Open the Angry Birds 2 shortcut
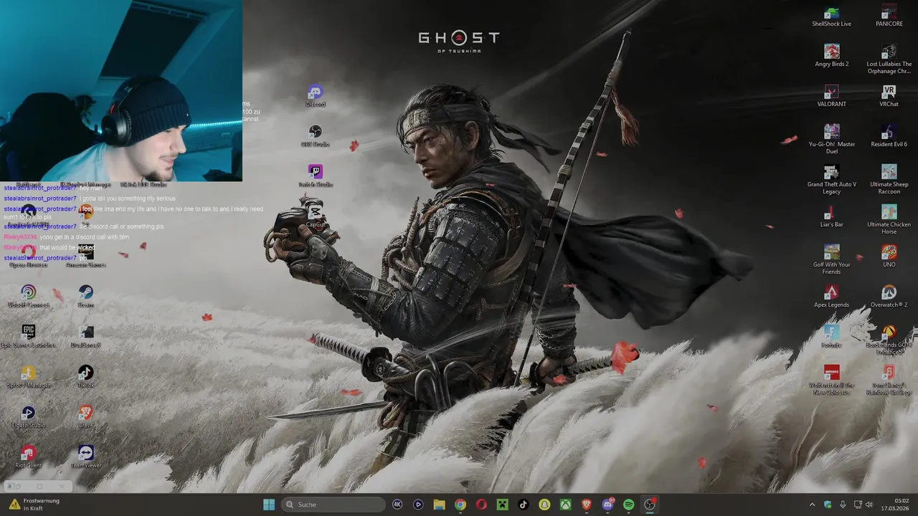918x516 pixels. pos(831,55)
